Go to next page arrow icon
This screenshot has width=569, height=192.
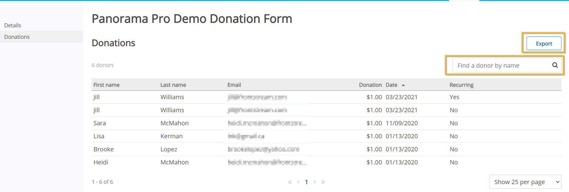click(x=315, y=182)
